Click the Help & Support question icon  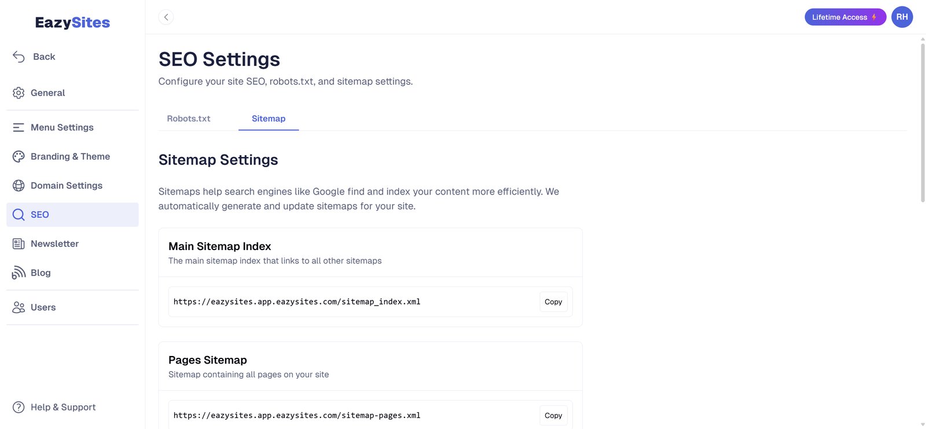(x=19, y=407)
